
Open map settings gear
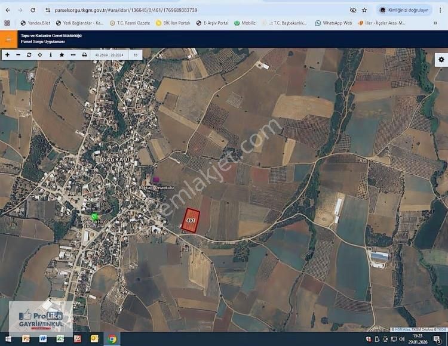(441, 60)
